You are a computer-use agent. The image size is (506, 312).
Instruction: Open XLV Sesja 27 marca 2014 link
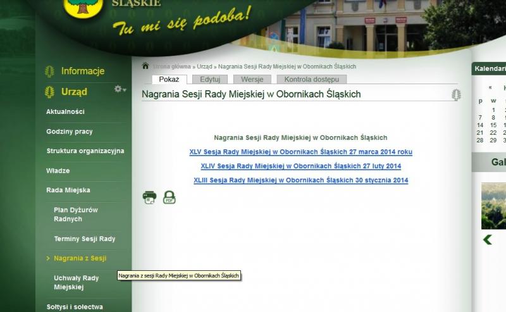point(300,152)
